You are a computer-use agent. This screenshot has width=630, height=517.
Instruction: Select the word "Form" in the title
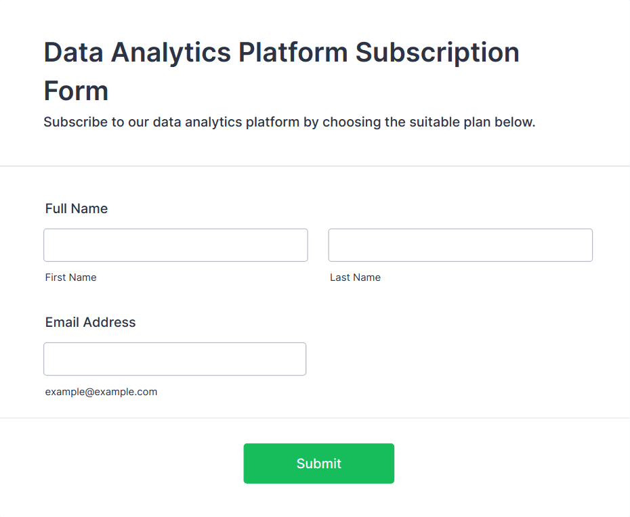coord(76,91)
